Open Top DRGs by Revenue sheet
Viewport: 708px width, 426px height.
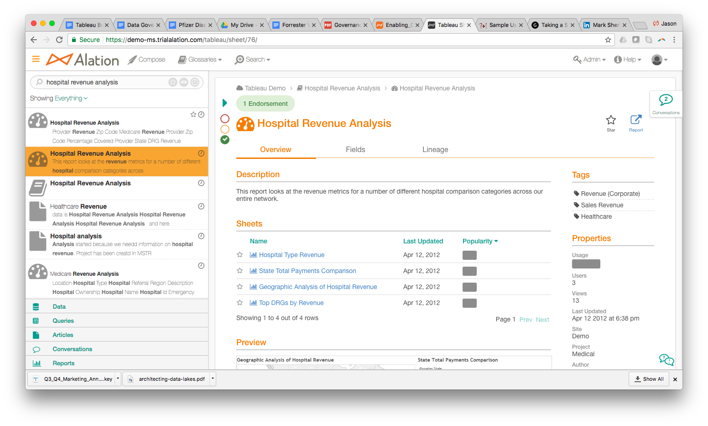[x=291, y=303]
